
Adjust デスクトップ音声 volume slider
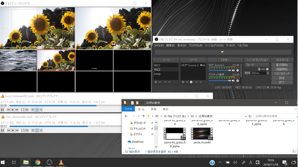click(220, 80)
